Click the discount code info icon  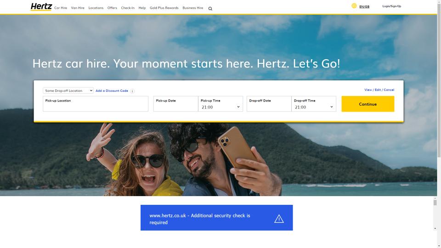coord(132,91)
